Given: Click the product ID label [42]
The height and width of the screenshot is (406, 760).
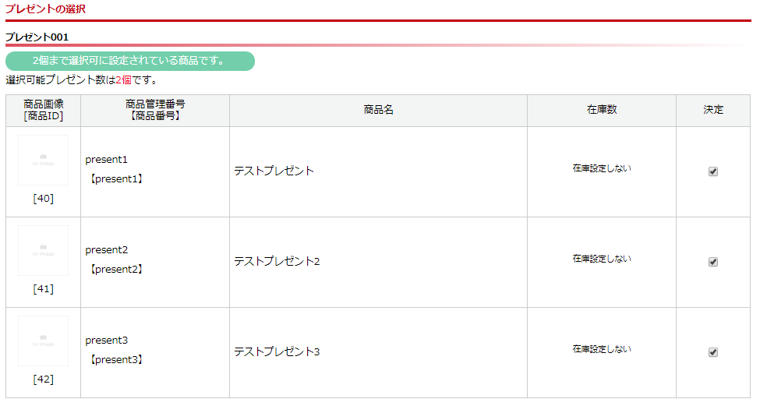Looking at the screenshot, I should pos(43,380).
